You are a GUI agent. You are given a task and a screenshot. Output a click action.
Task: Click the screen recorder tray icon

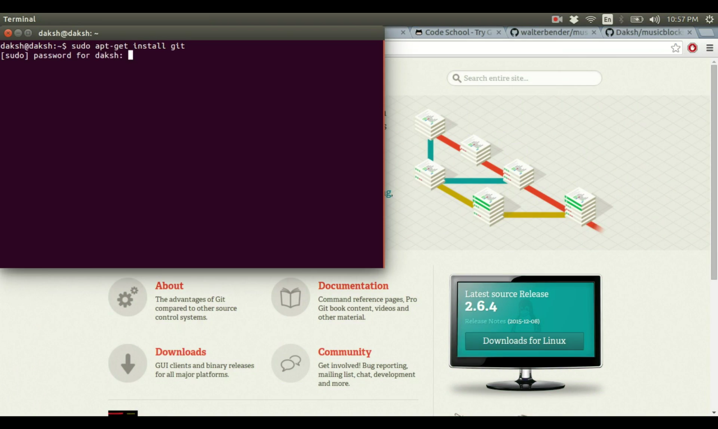click(x=556, y=19)
